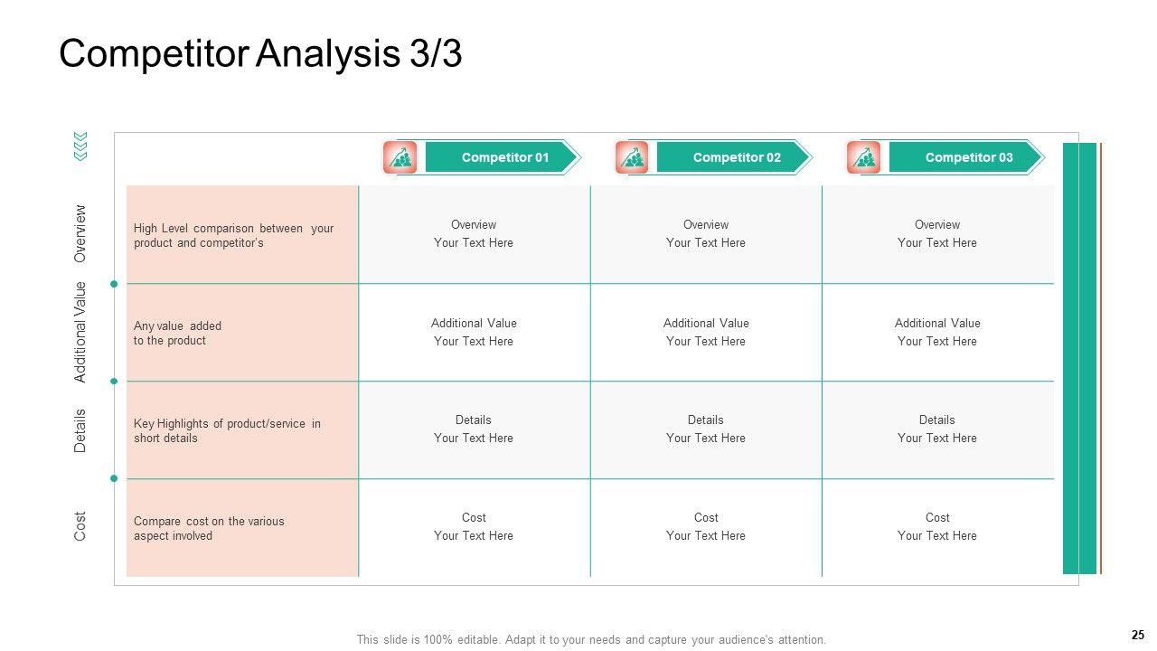The image size is (1157, 651).
Task: Click the Competitor 01 growth chart icon
Action: pos(400,157)
